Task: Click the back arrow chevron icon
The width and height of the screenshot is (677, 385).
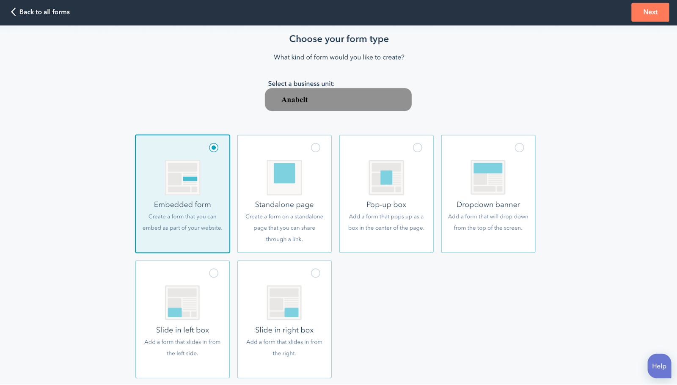Action: click(14, 12)
